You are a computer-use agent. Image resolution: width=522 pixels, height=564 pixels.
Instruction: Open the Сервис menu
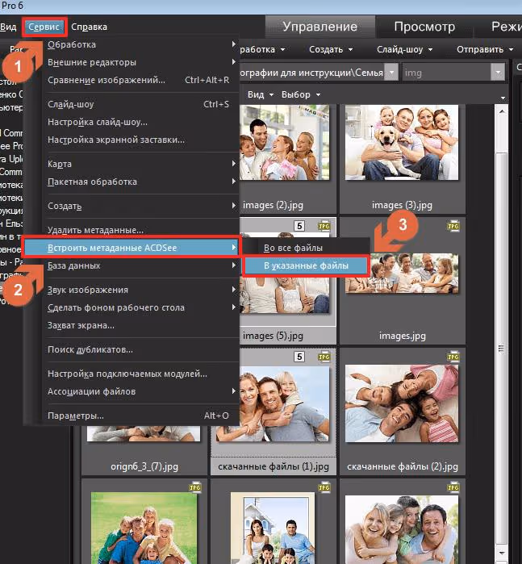tap(44, 27)
